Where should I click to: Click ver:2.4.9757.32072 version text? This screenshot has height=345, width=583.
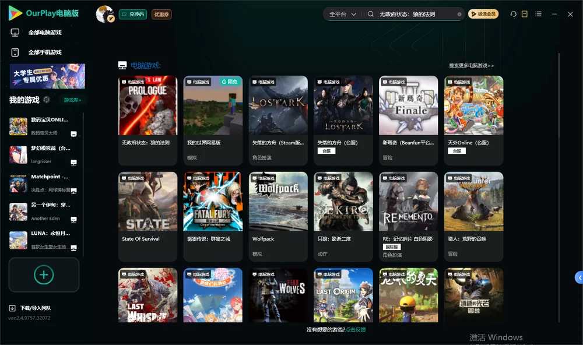click(29, 318)
